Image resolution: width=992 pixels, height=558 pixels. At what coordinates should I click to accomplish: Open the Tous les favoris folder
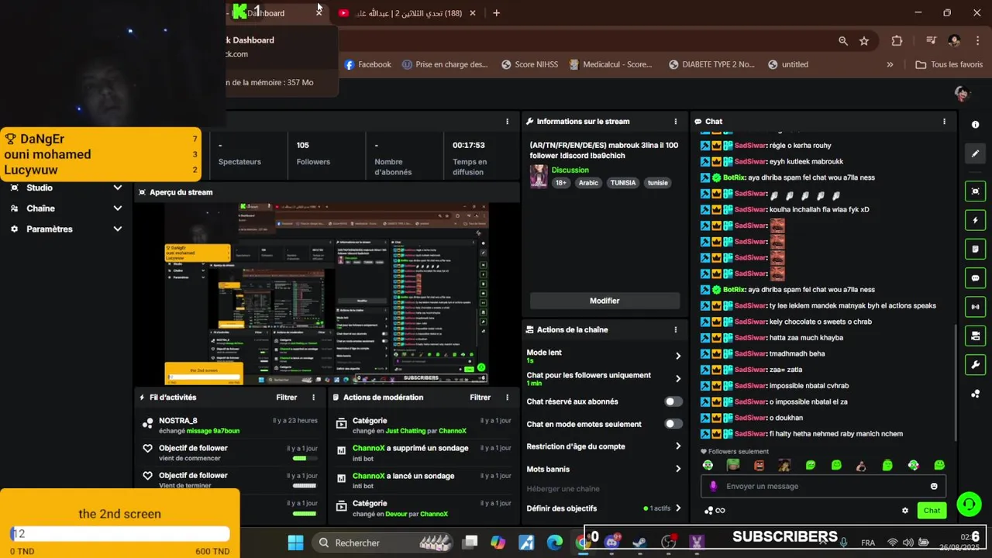[x=949, y=64]
